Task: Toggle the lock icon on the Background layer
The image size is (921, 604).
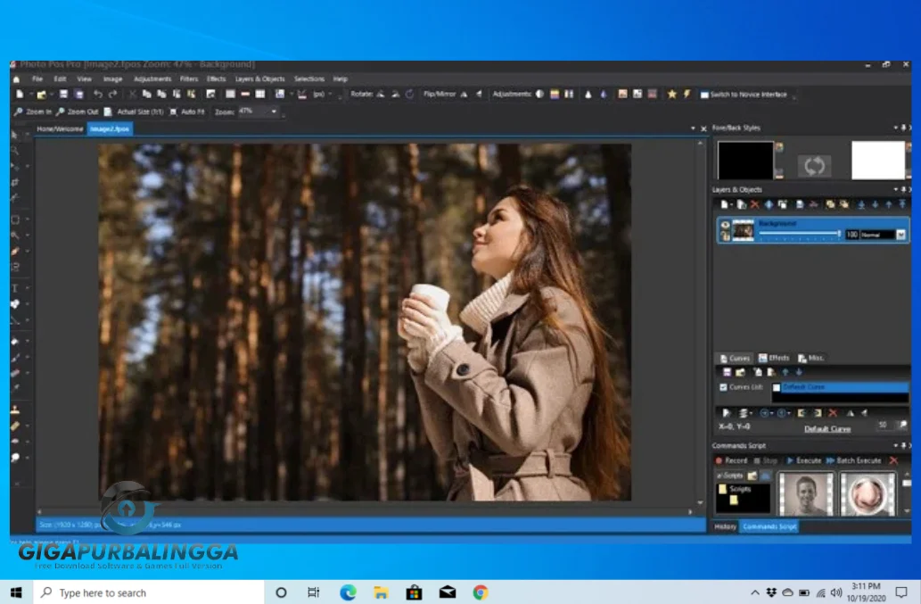Action: [x=727, y=236]
